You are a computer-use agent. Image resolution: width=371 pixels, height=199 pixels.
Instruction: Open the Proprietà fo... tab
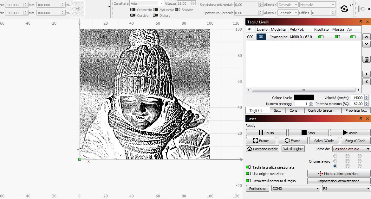pyautogui.click(x=356, y=110)
